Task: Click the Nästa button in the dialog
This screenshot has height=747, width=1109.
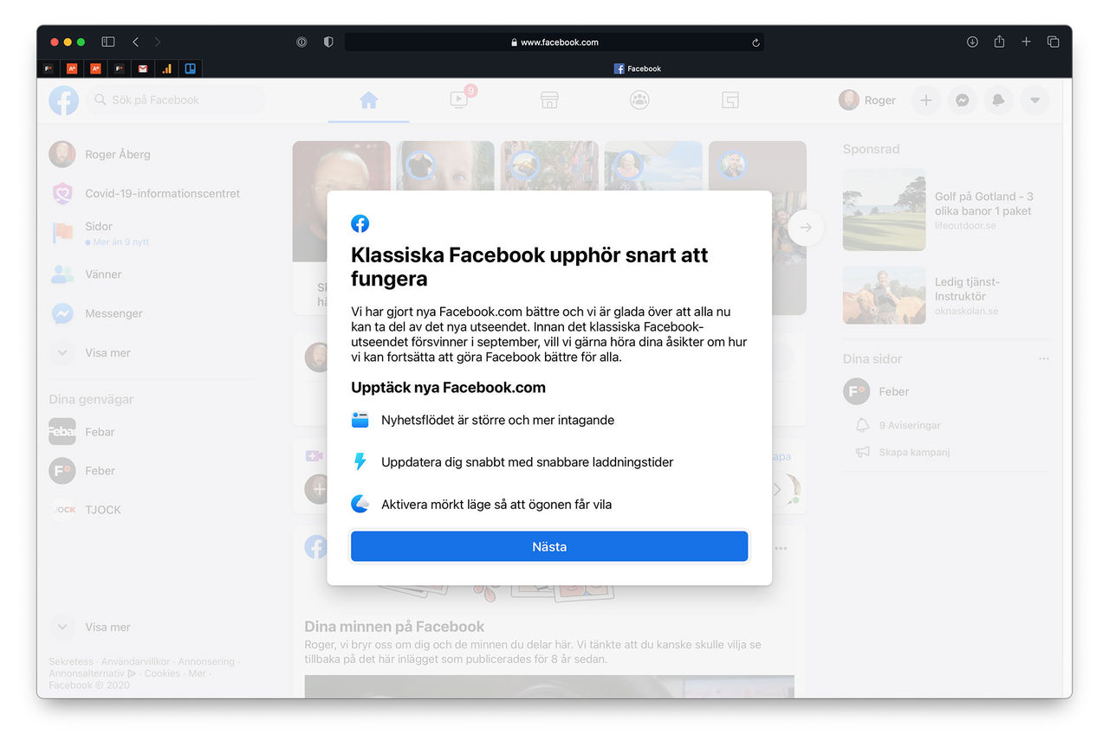Action: click(x=549, y=546)
